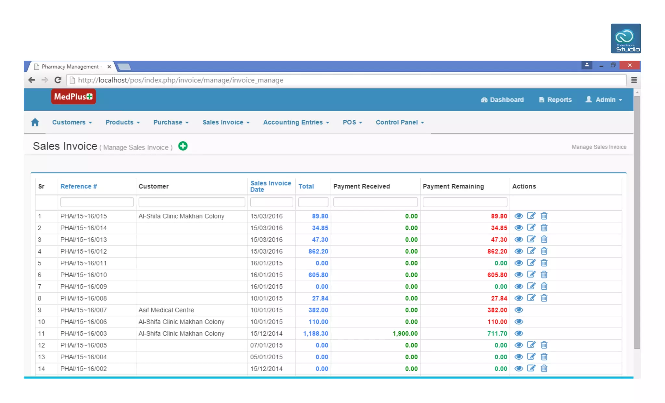Reload the page with browser refresh icon
The width and height of the screenshot is (665, 403).
click(58, 80)
